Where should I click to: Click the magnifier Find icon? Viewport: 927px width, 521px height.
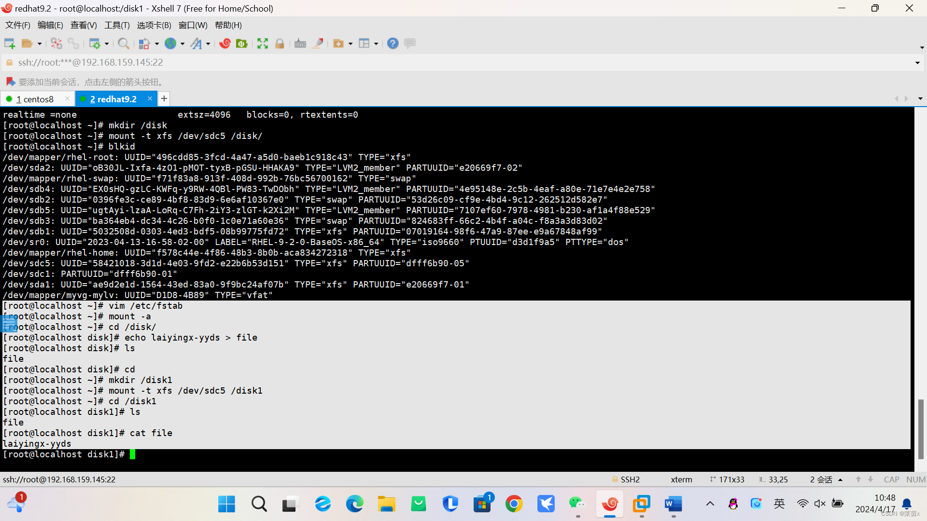pos(123,44)
